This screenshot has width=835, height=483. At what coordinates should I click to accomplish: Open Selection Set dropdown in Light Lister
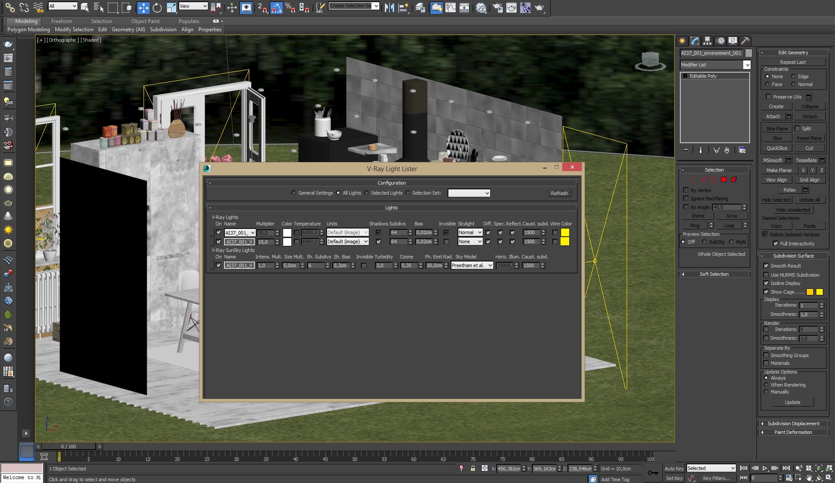pyautogui.click(x=469, y=193)
